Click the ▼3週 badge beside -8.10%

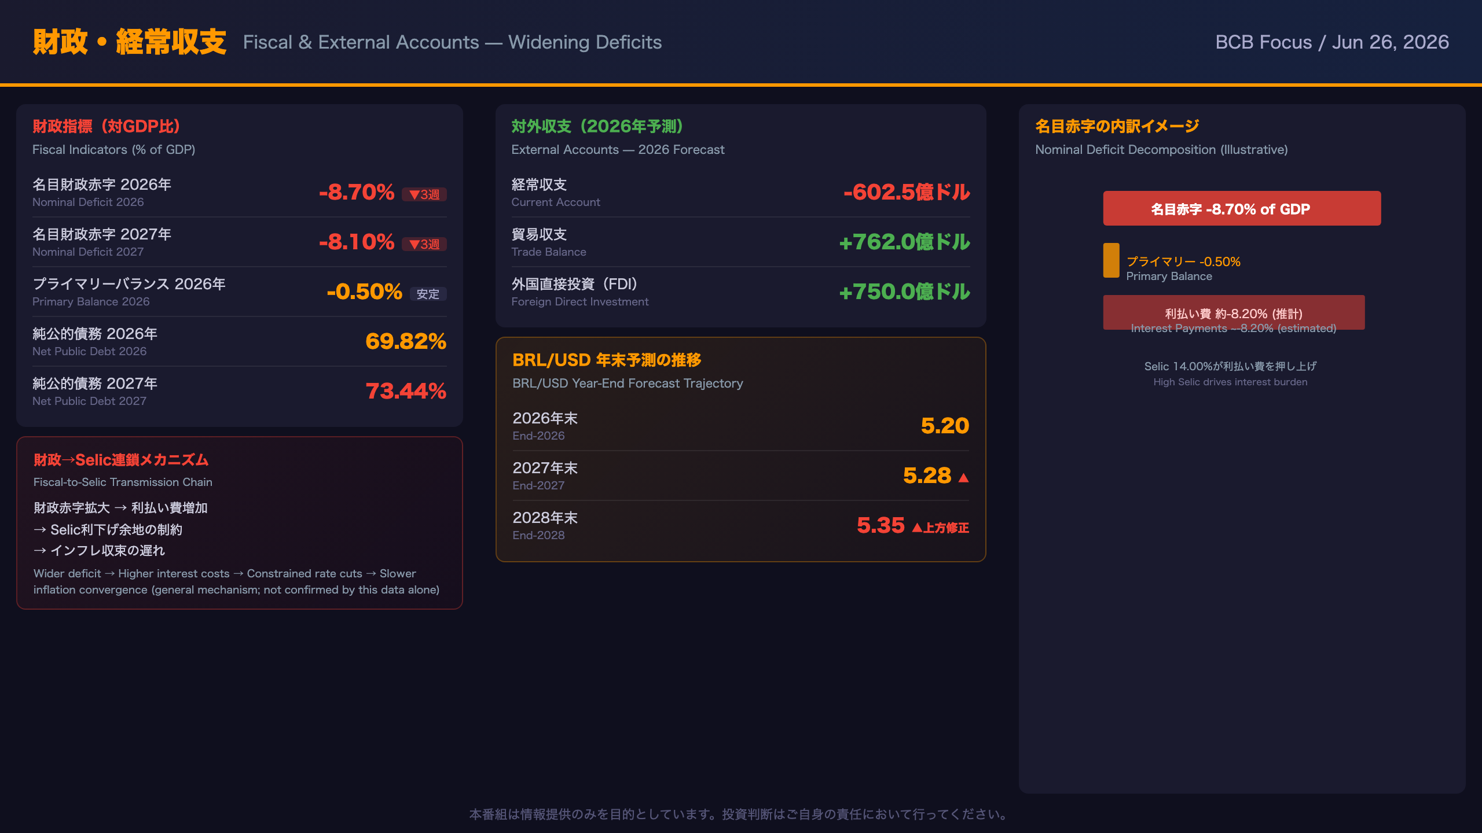tap(424, 244)
